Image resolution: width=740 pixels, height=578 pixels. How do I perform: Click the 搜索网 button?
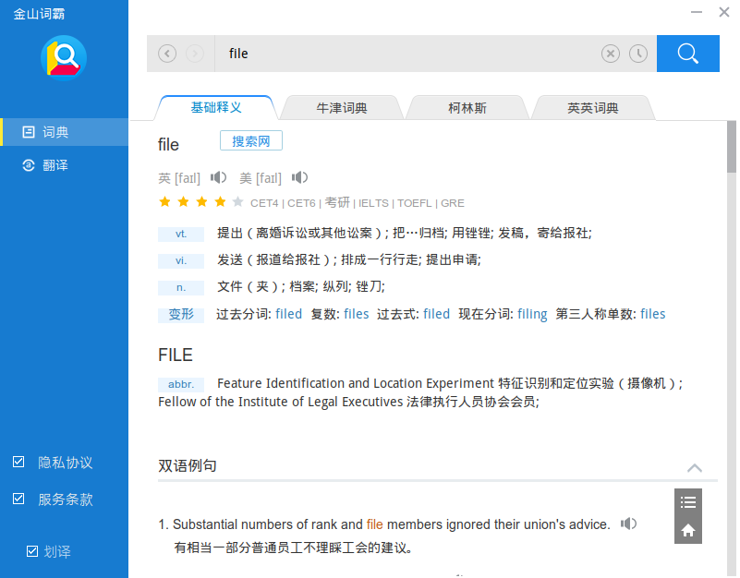[251, 140]
